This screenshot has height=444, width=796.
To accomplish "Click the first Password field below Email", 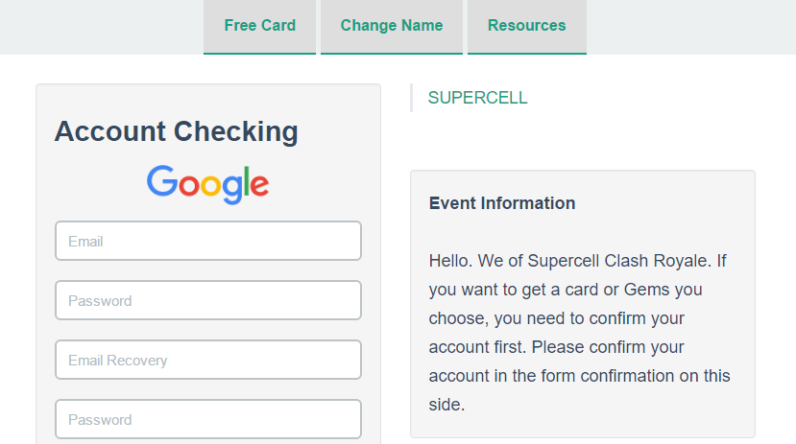I will coord(207,301).
